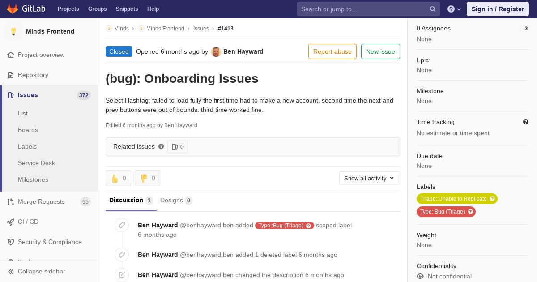Open the issues List submenu

[x=23, y=113]
